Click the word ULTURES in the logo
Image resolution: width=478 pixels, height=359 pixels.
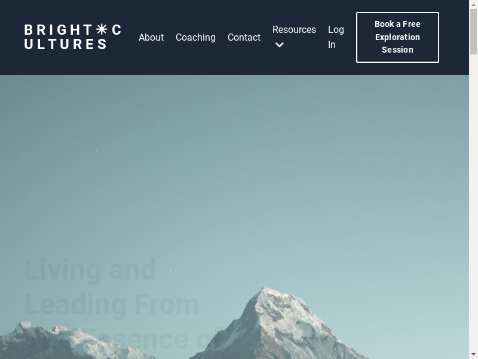65,44
